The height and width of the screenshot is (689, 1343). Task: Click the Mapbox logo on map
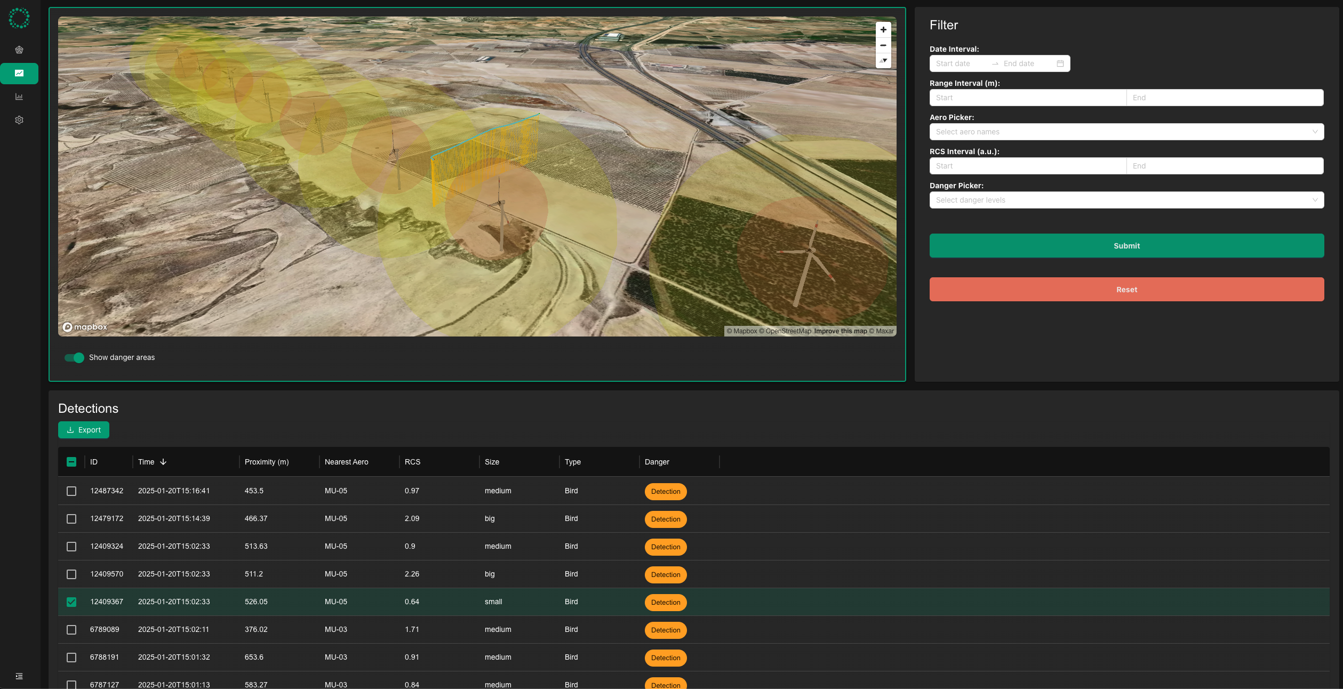coord(85,327)
